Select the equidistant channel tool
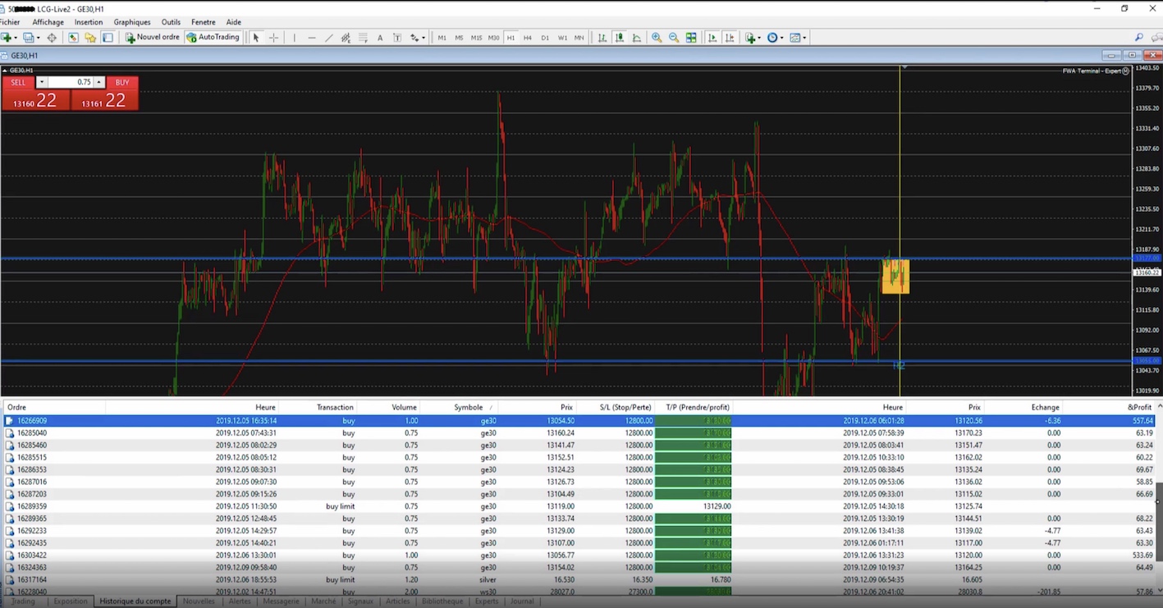Viewport: 1163px width, 608px height. (x=346, y=38)
